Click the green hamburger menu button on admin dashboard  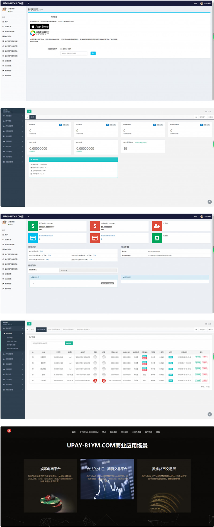coord(29,111)
